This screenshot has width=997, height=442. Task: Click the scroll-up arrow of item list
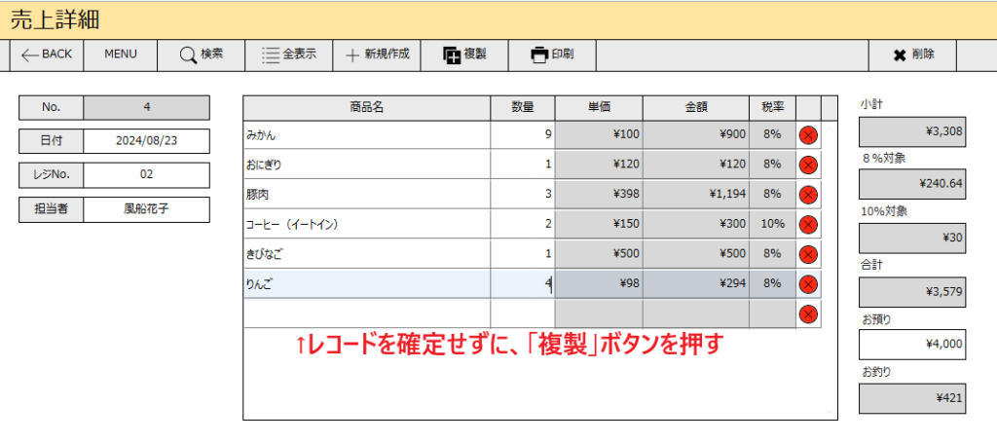[x=830, y=129]
